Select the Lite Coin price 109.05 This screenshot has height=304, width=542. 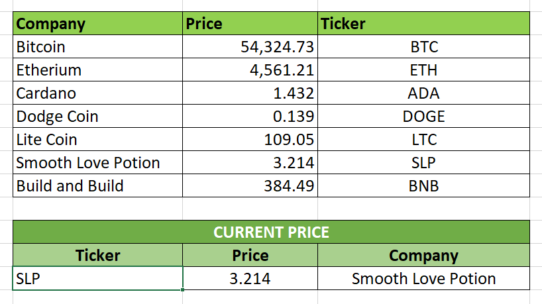pos(250,140)
